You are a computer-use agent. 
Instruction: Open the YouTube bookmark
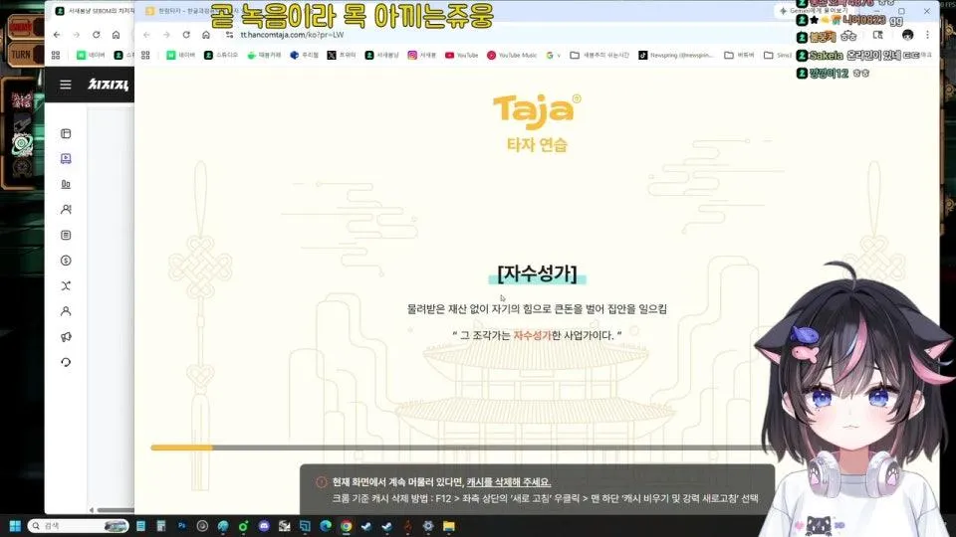(x=461, y=55)
